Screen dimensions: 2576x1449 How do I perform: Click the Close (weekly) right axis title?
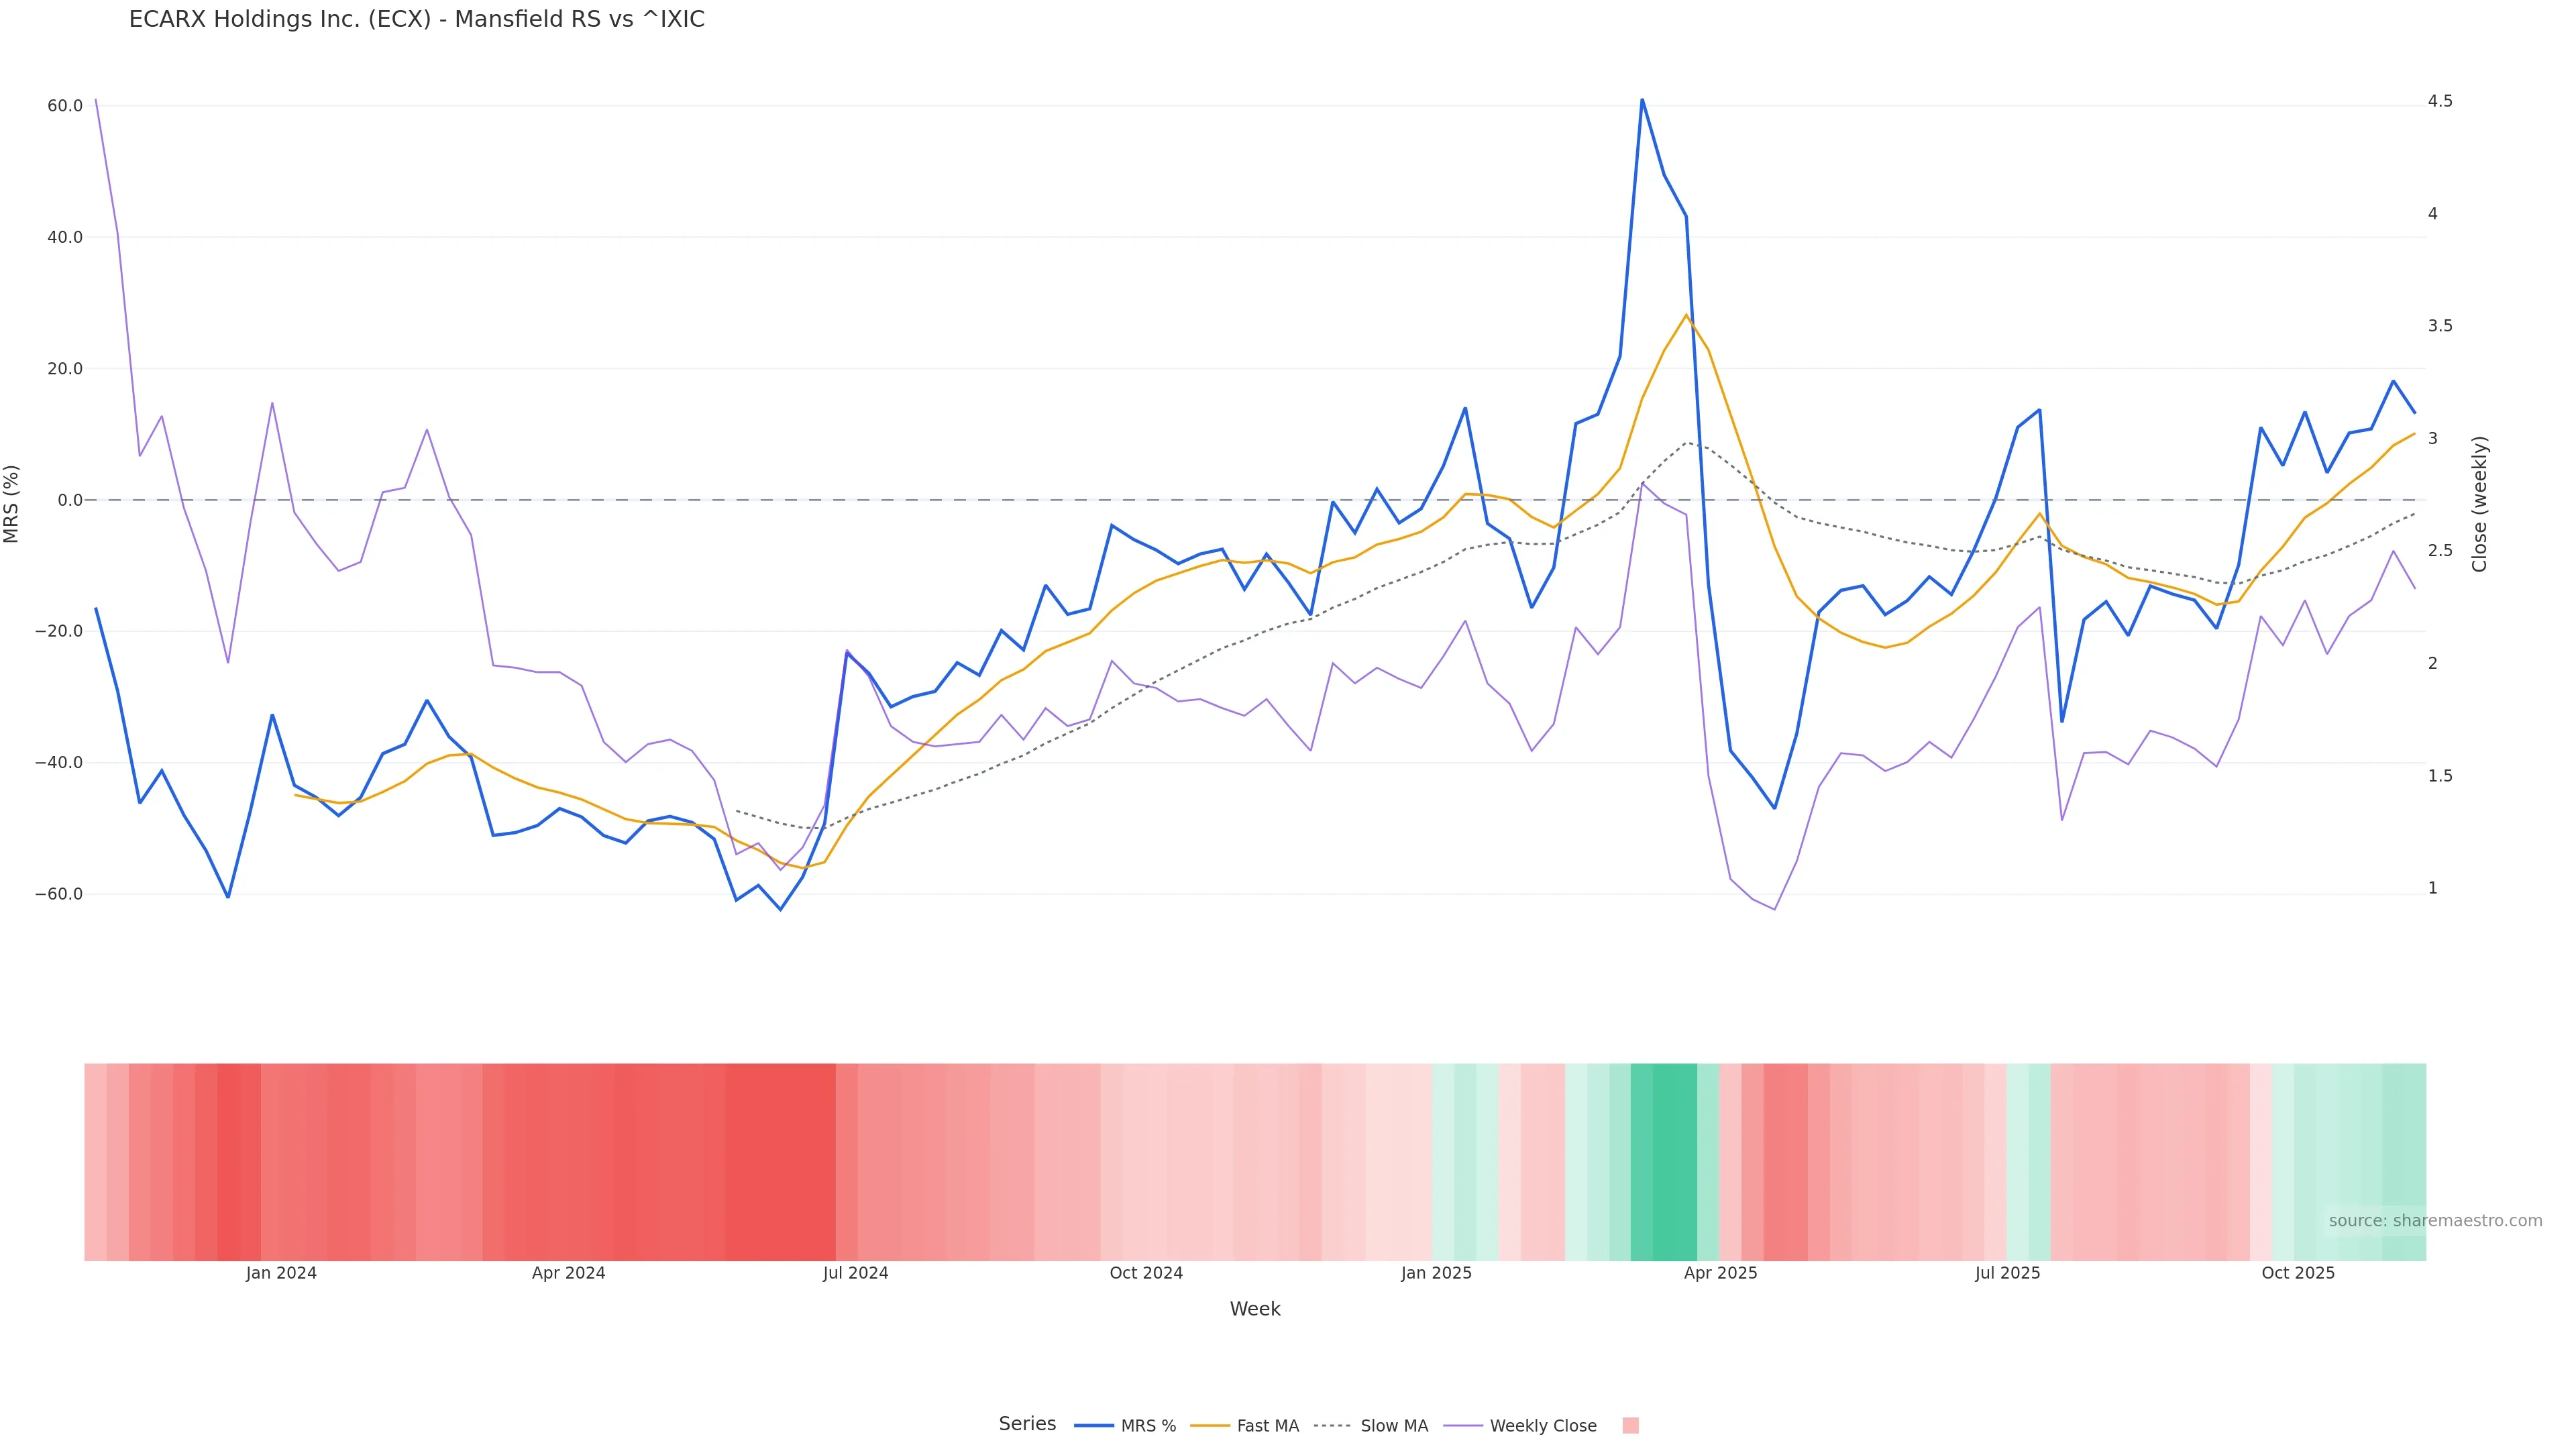[x=2479, y=503]
